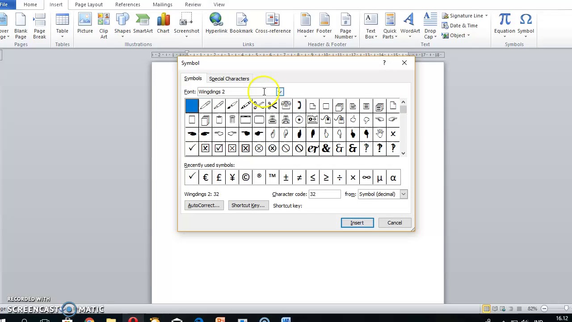572x322 pixels.
Task: Switch to the Review tab
Action: [x=193, y=4]
